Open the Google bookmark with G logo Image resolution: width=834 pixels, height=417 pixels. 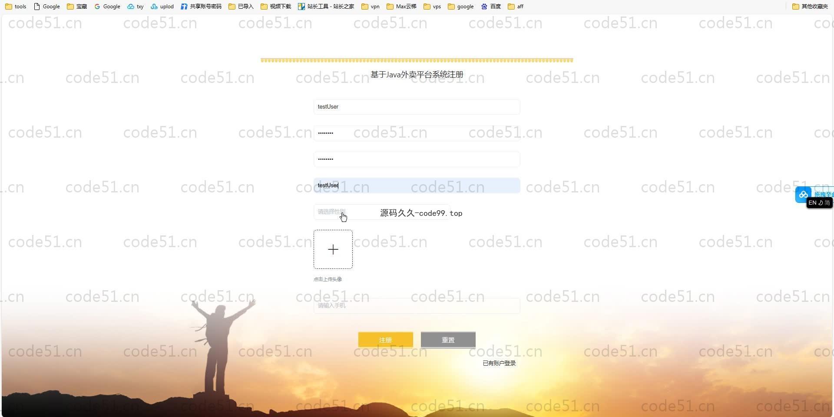pyautogui.click(x=107, y=7)
